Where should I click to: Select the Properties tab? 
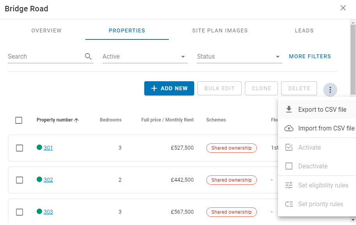[127, 30]
